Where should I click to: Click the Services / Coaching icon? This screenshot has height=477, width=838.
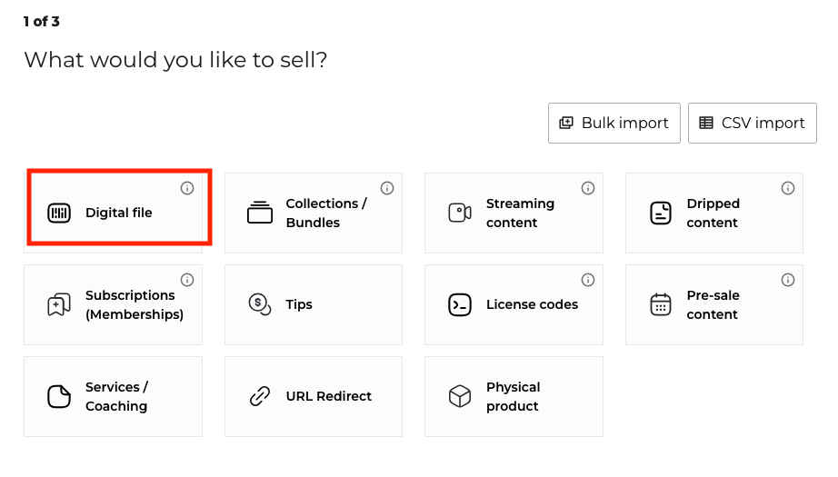pyautogui.click(x=59, y=397)
